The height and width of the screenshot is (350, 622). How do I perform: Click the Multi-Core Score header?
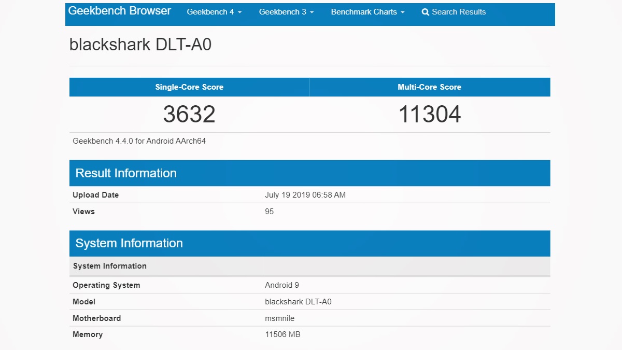point(430,87)
